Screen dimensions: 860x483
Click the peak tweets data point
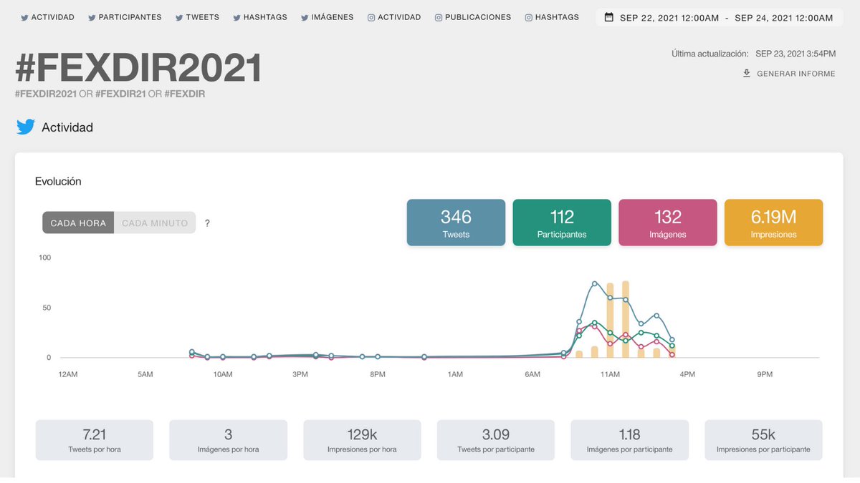pos(595,283)
